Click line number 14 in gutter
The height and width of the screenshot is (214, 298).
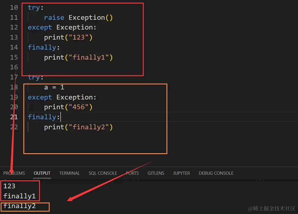coord(14,47)
